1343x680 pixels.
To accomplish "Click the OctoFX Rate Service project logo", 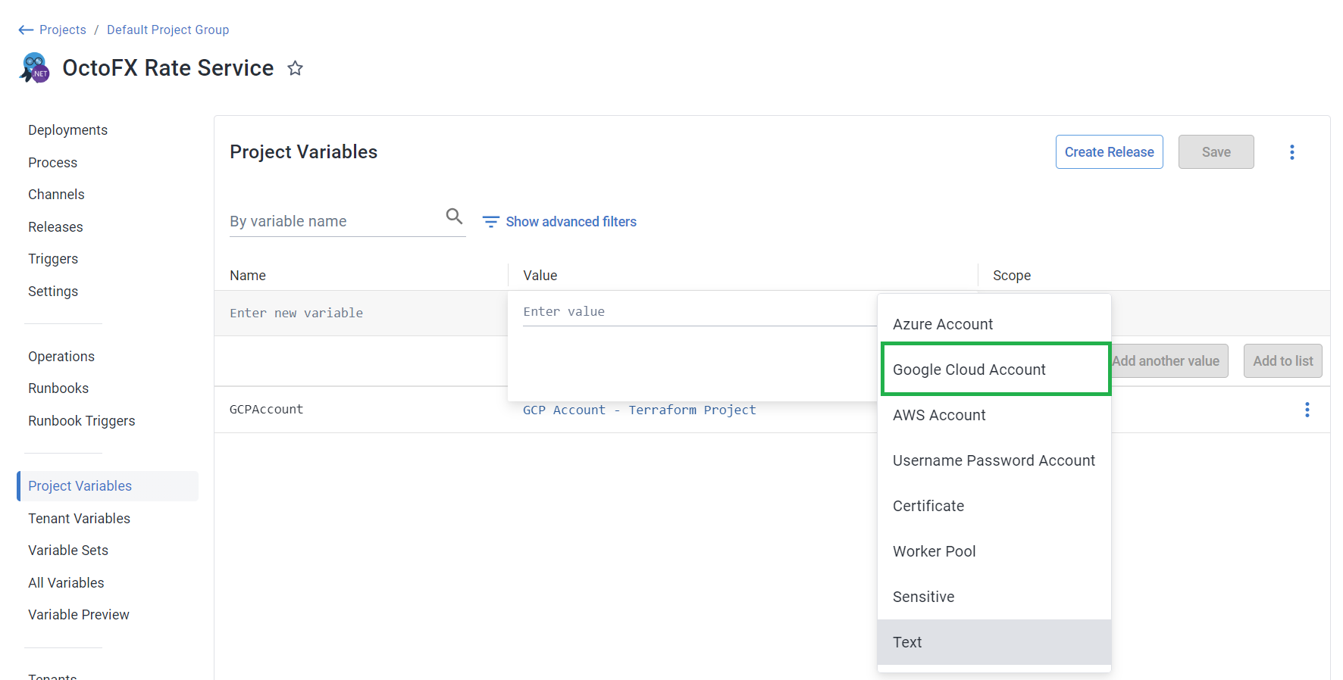I will 35,68.
